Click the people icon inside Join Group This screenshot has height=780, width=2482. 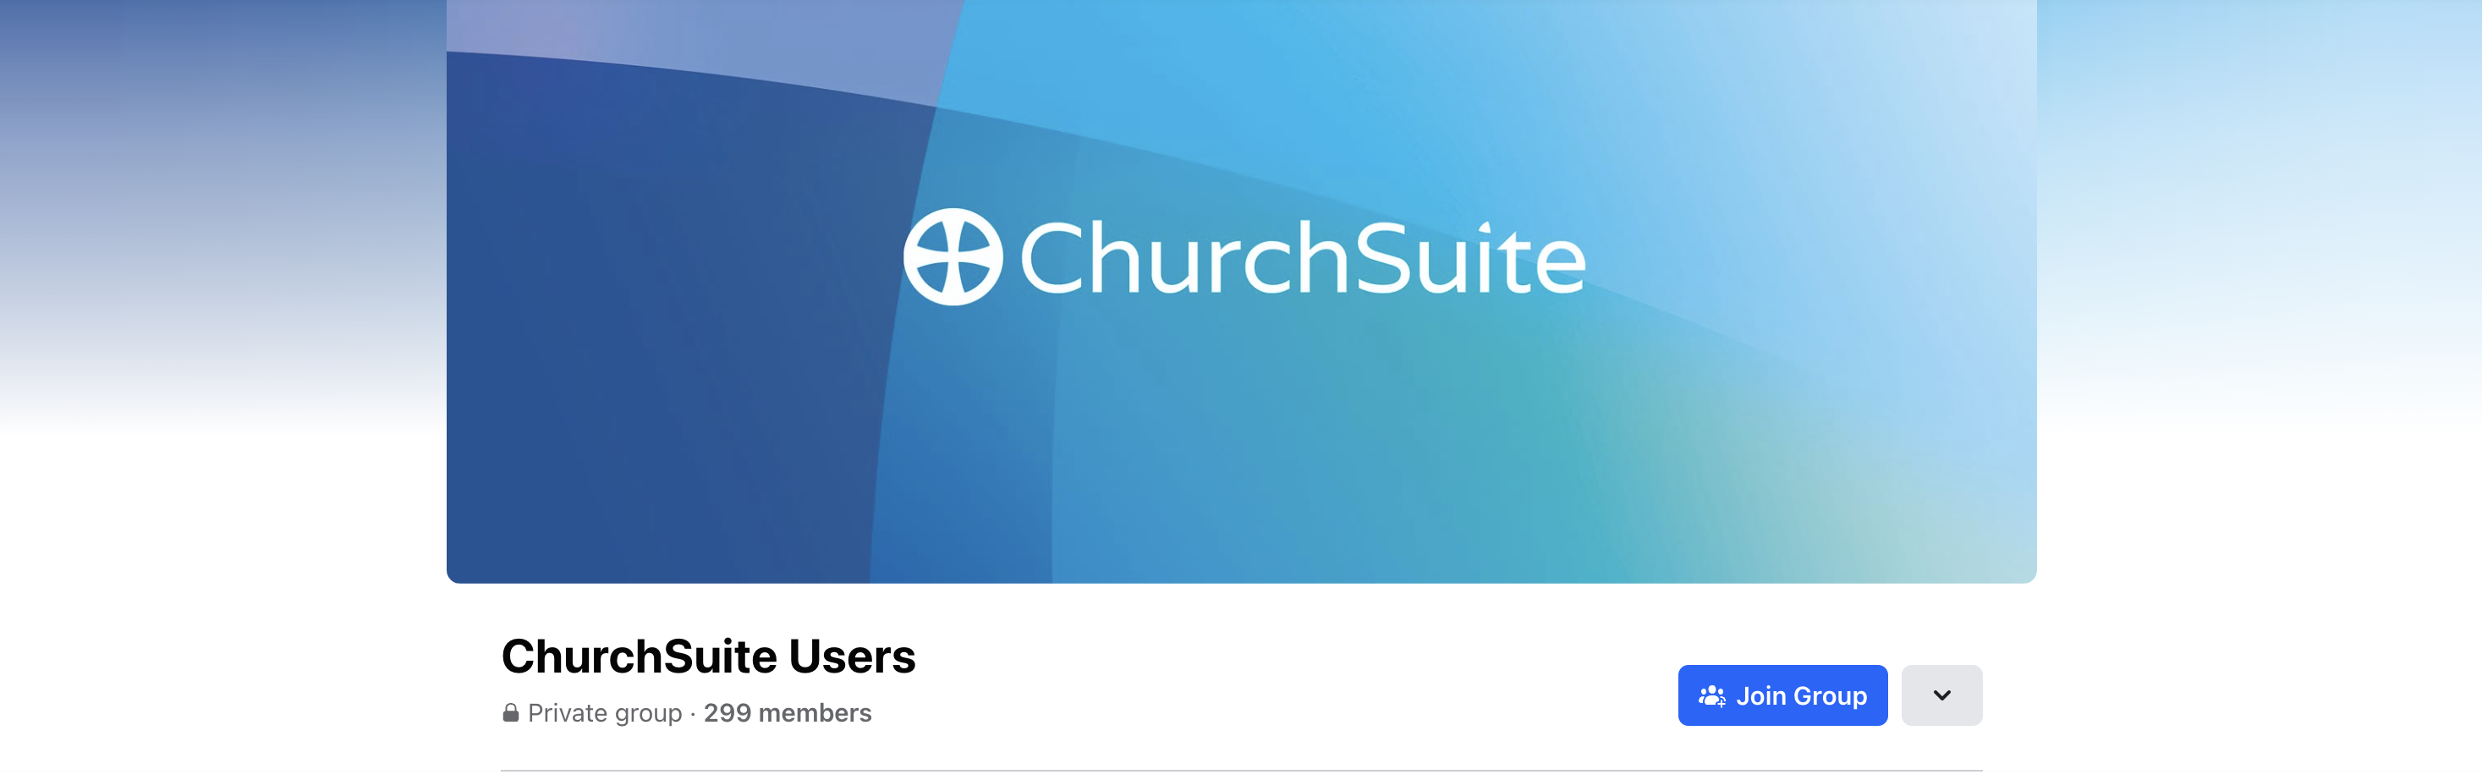(x=1711, y=695)
